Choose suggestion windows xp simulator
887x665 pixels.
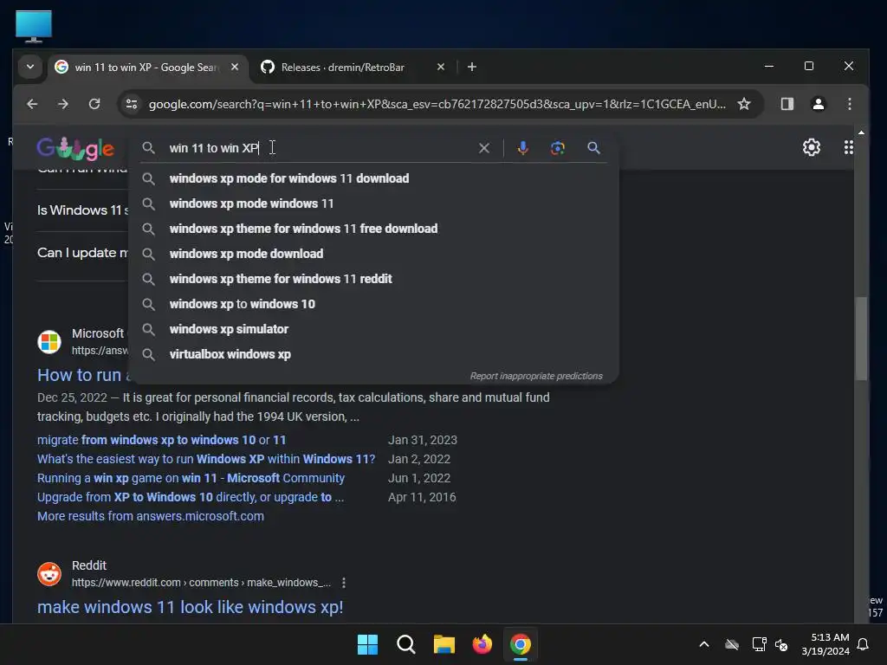(373, 329)
